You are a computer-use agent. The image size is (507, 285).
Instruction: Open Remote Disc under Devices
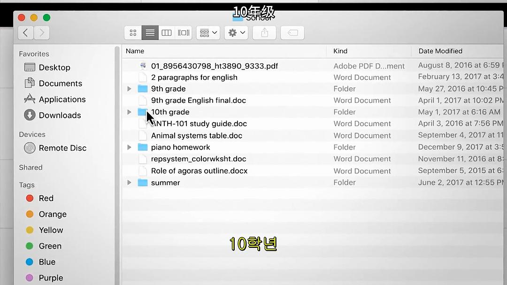[x=62, y=148]
